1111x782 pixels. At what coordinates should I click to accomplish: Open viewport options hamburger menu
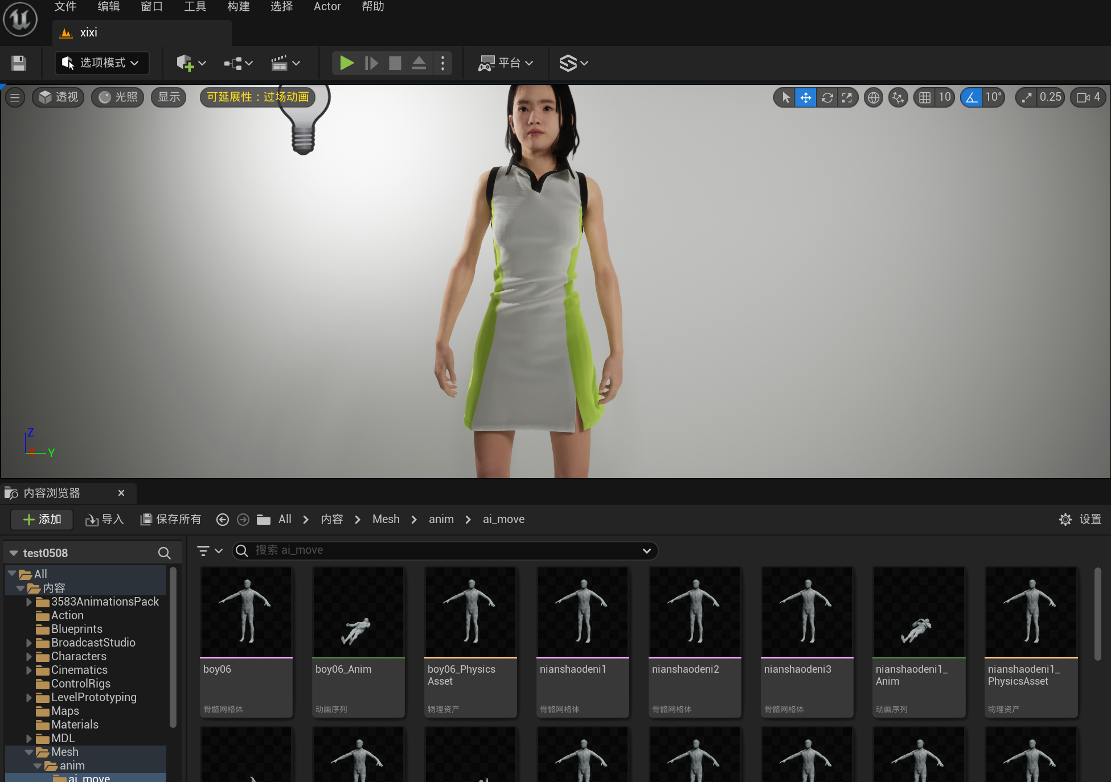coord(15,97)
